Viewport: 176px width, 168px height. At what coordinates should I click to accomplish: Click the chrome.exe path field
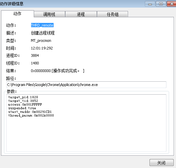86,85
